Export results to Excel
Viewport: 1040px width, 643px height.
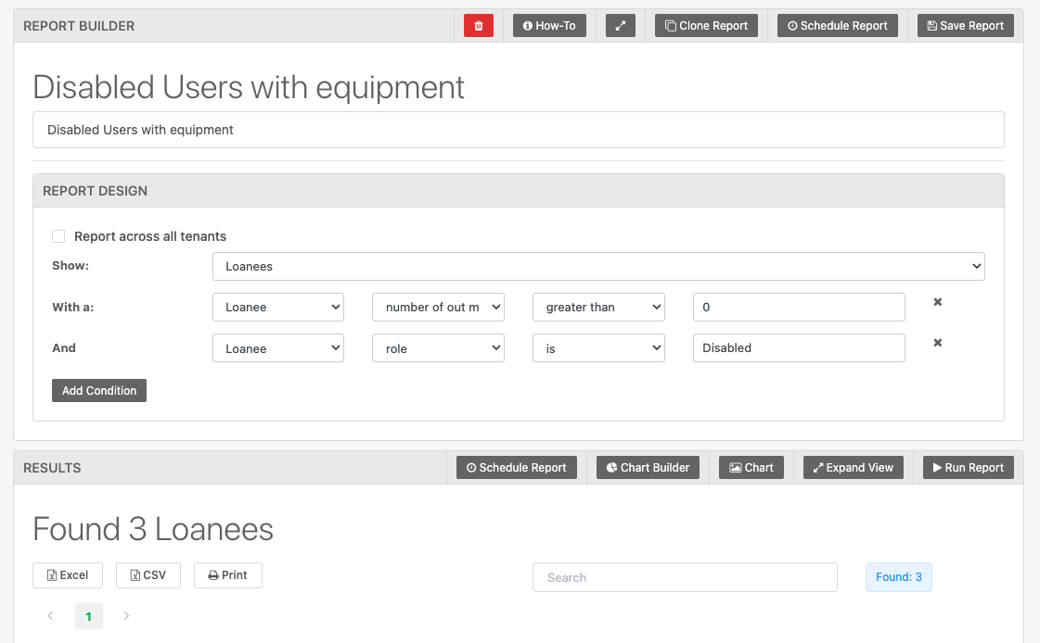coord(67,574)
